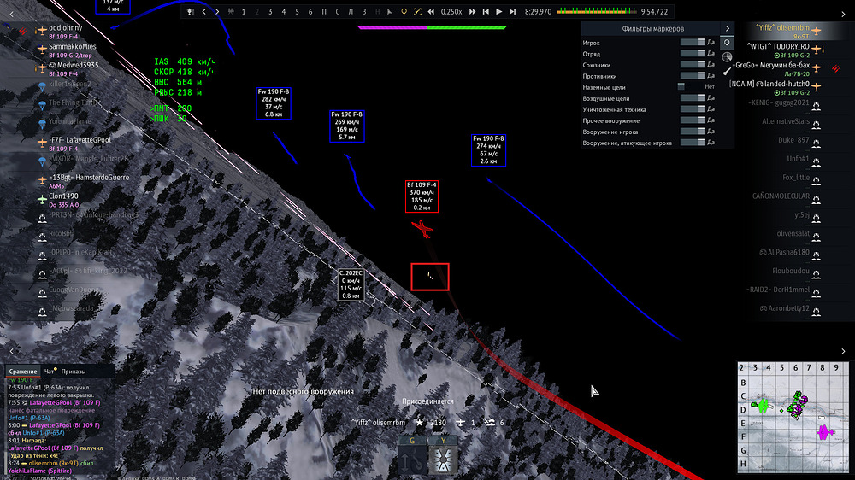Switch to the Приказы tab
The width and height of the screenshot is (855, 480).
coord(73,372)
